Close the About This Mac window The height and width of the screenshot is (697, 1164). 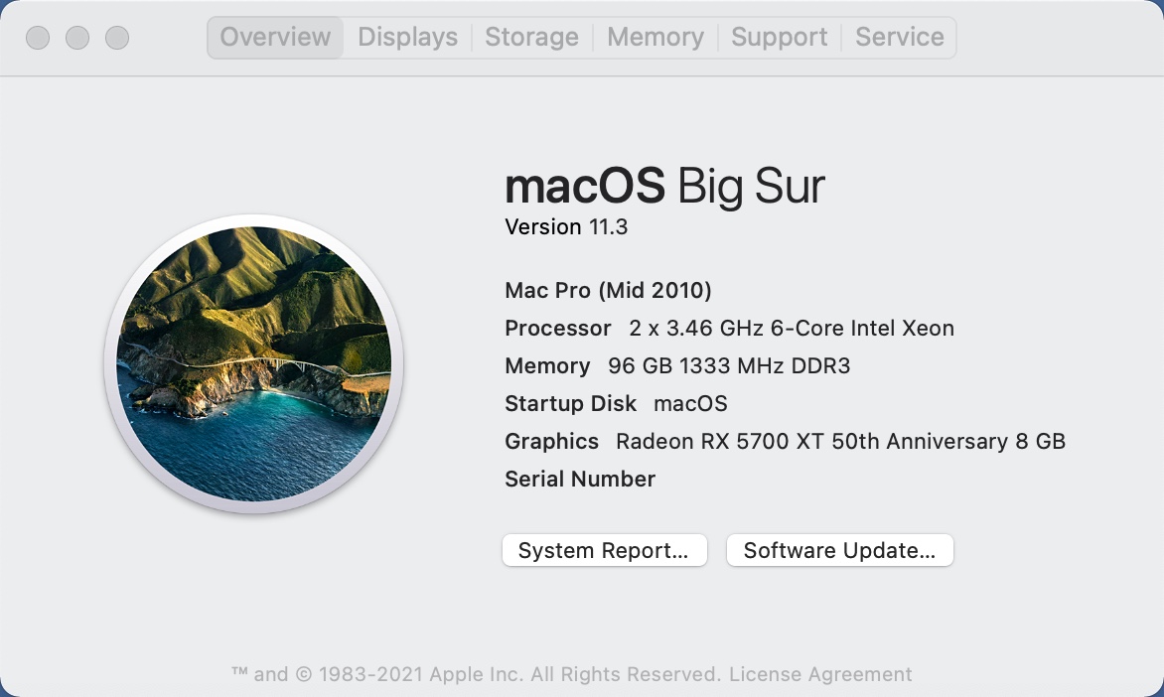tap(38, 38)
